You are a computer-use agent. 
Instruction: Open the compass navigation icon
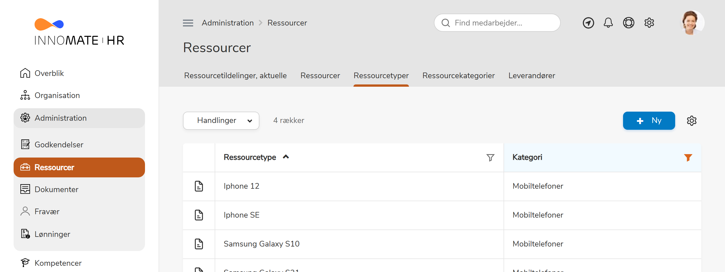point(588,23)
